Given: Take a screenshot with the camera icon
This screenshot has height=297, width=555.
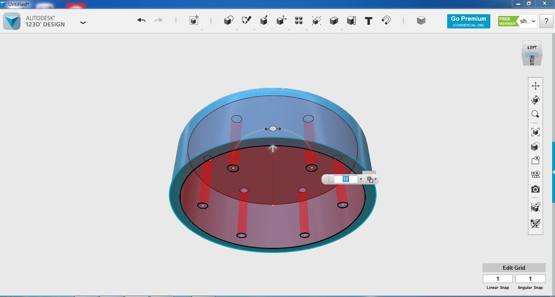Looking at the screenshot, I should (x=535, y=189).
